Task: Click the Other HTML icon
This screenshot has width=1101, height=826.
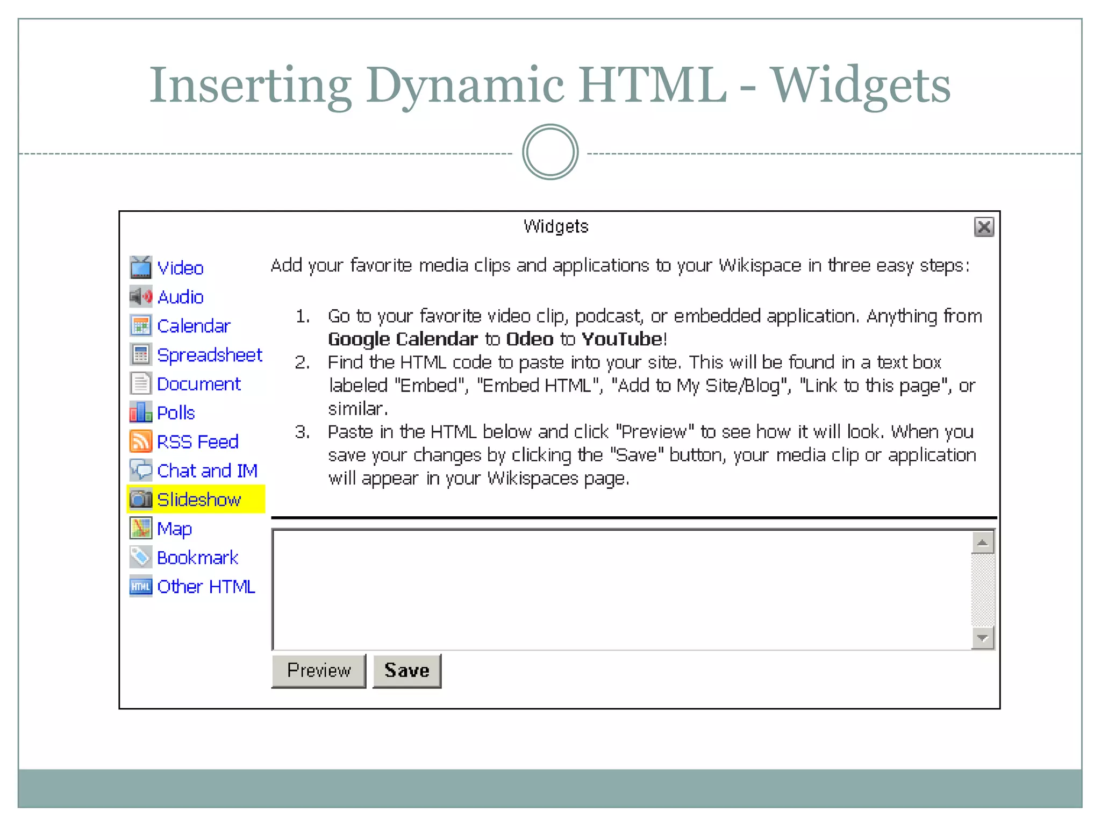Action: point(141,587)
